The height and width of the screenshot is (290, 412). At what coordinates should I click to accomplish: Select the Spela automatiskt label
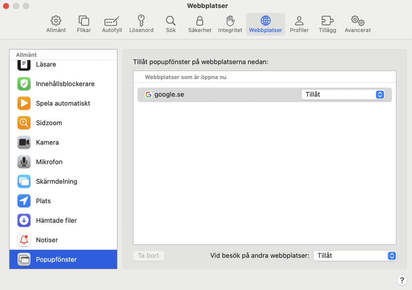click(63, 103)
